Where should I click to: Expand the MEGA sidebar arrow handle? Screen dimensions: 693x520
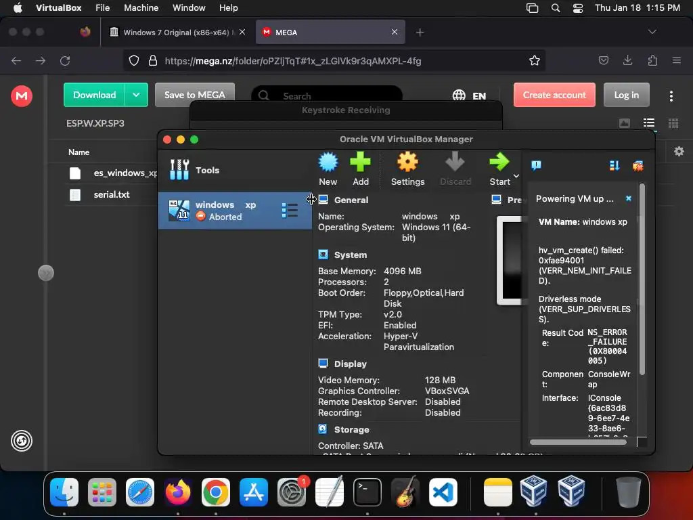click(x=46, y=273)
